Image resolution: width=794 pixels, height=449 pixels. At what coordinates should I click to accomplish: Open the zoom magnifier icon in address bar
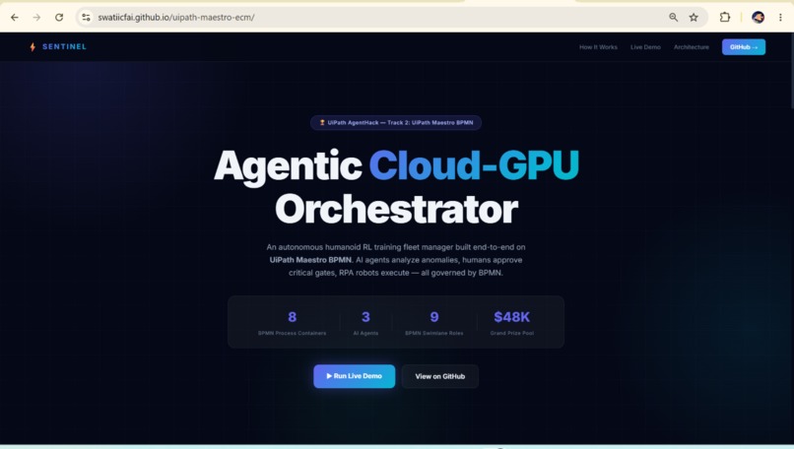pos(673,17)
